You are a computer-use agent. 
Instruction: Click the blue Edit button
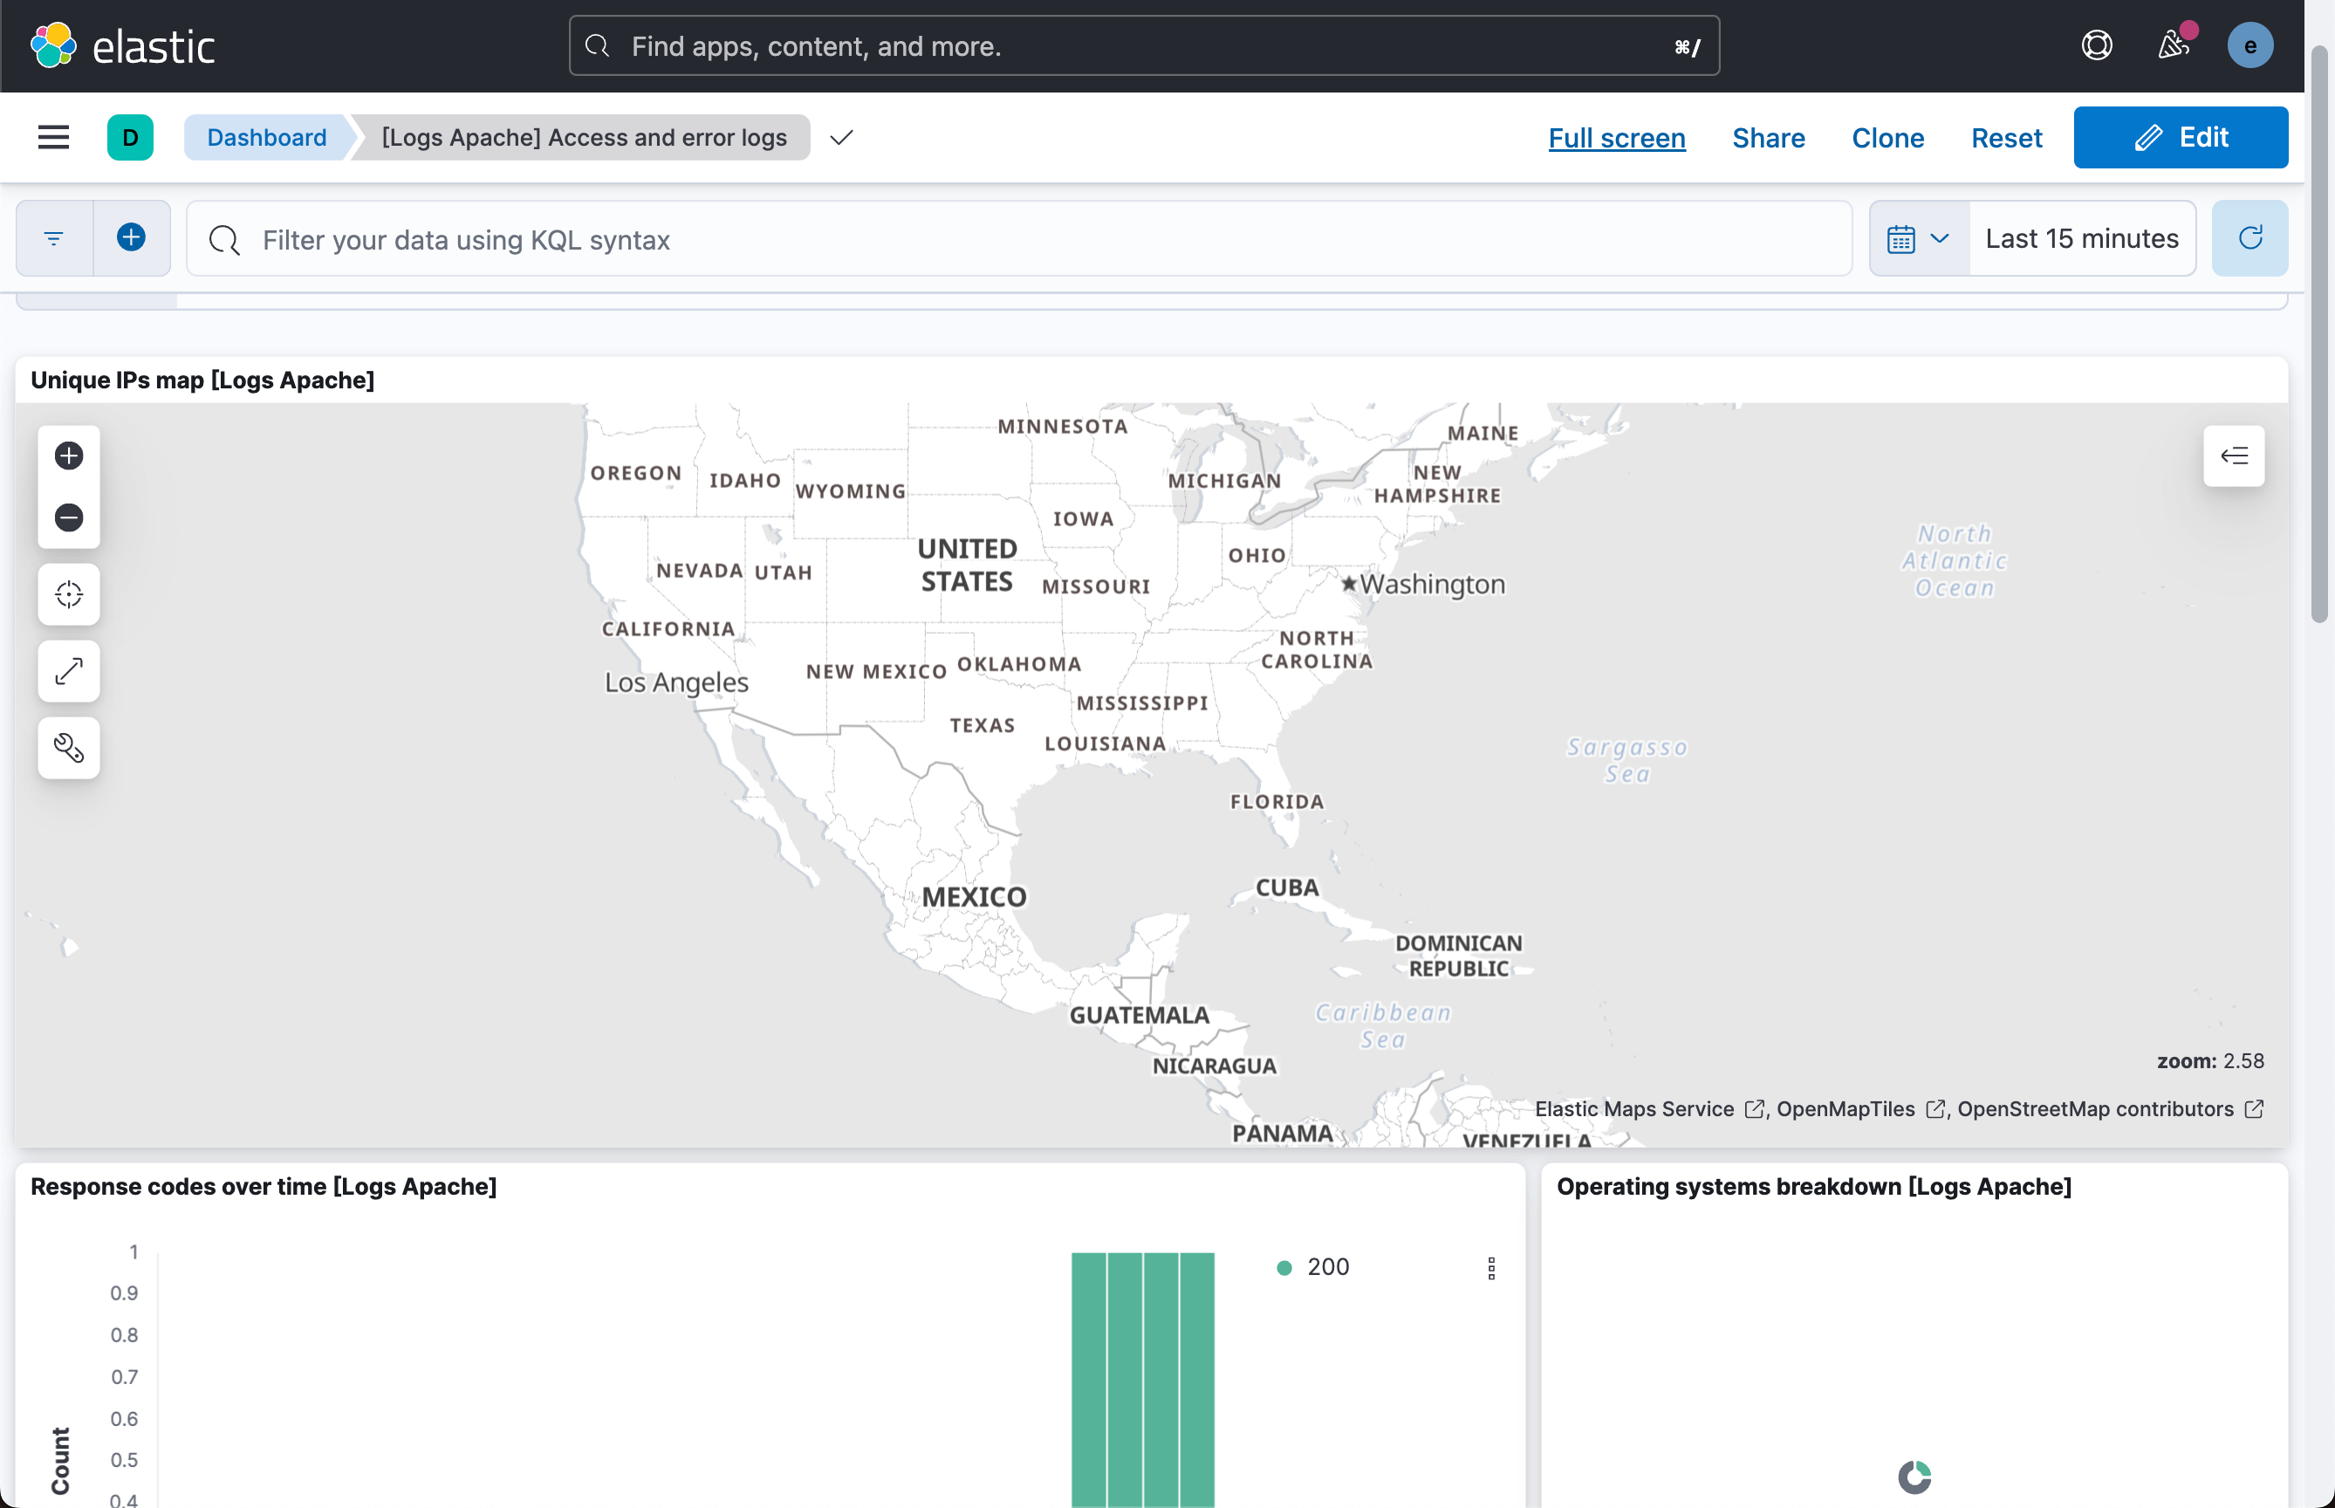pyautogui.click(x=2181, y=137)
